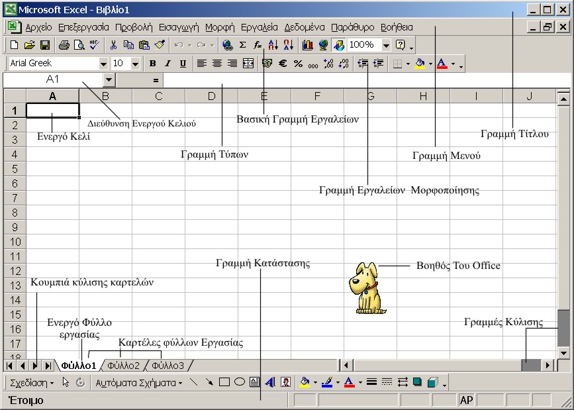Toggle Underline formatting
574x410 pixels.
[183, 64]
